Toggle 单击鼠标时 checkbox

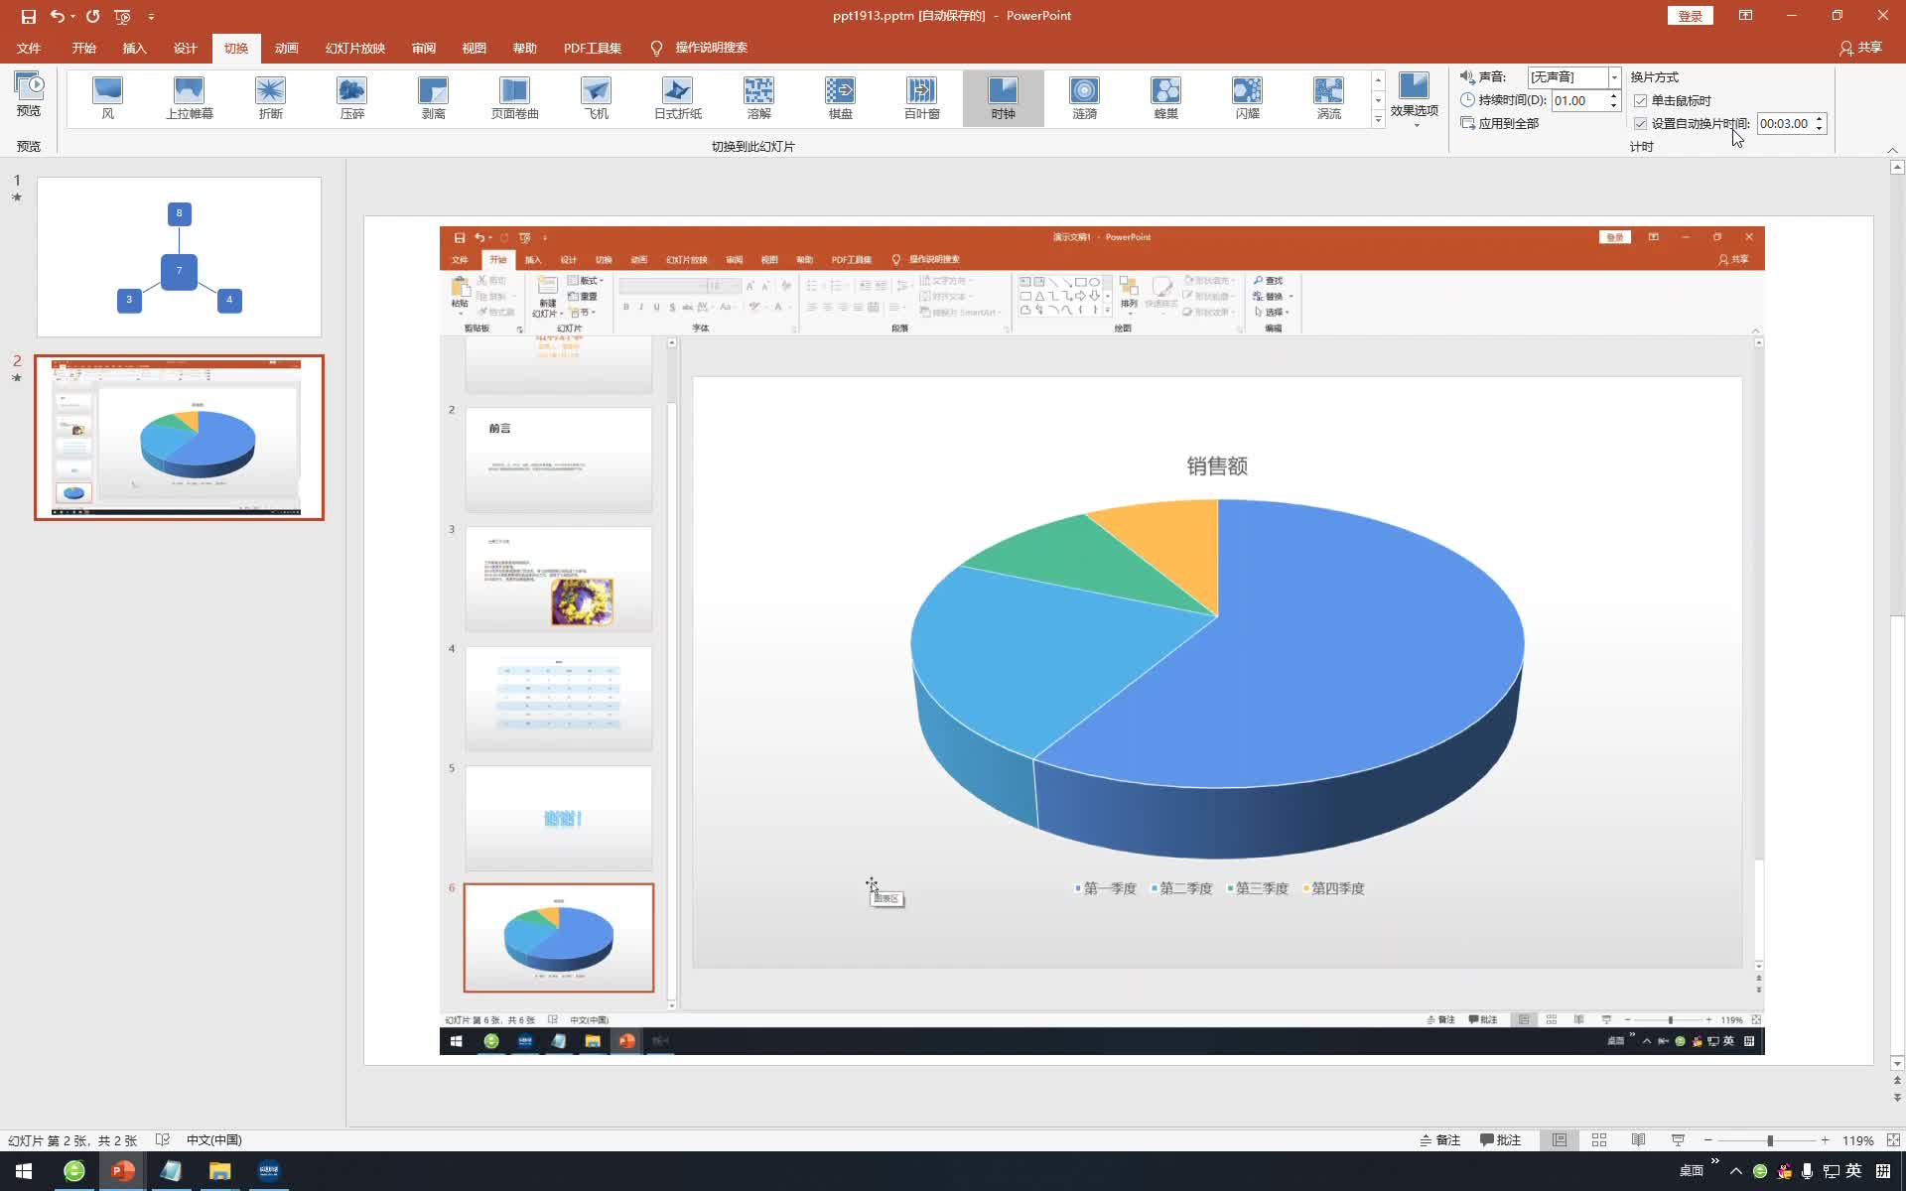pyautogui.click(x=1640, y=100)
